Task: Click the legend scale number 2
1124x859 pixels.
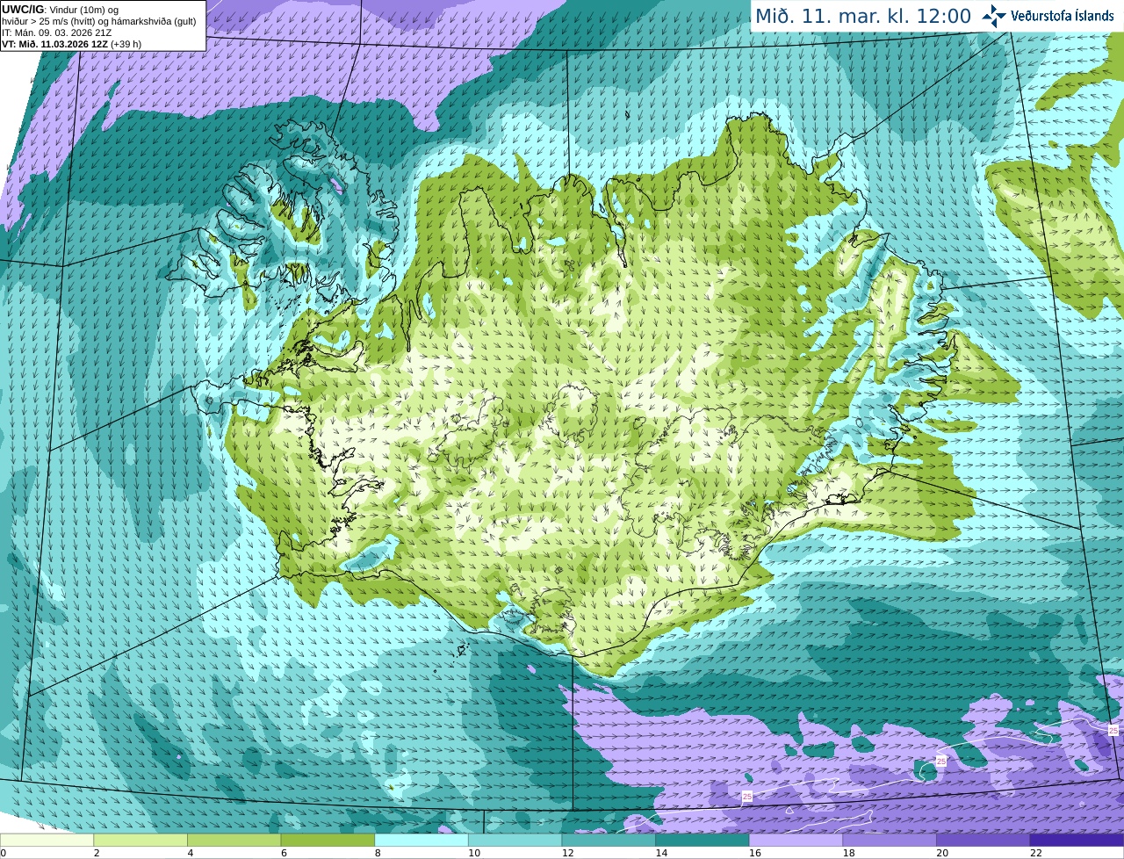Action: (x=97, y=853)
